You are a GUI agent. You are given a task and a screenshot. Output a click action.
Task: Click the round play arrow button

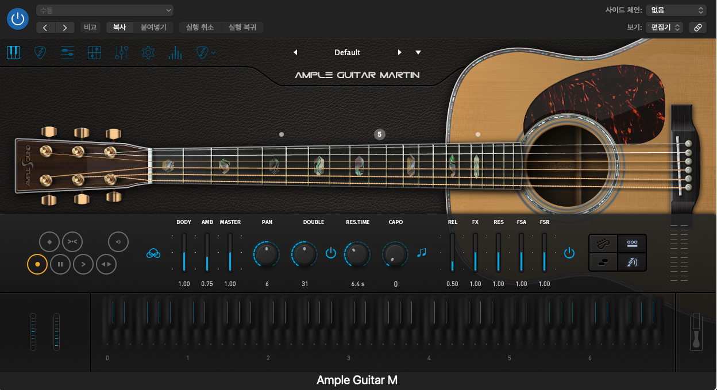(x=83, y=264)
